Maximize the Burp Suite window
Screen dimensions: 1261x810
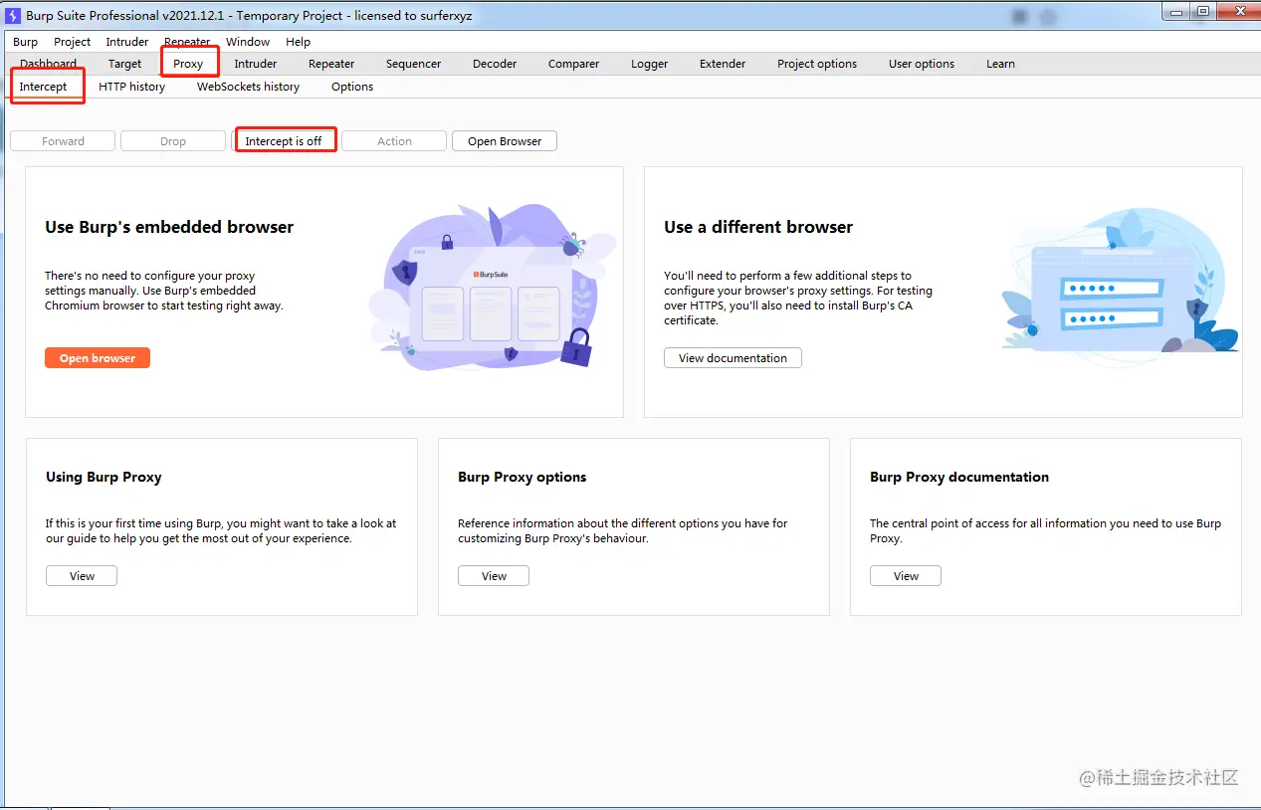[x=1203, y=11]
